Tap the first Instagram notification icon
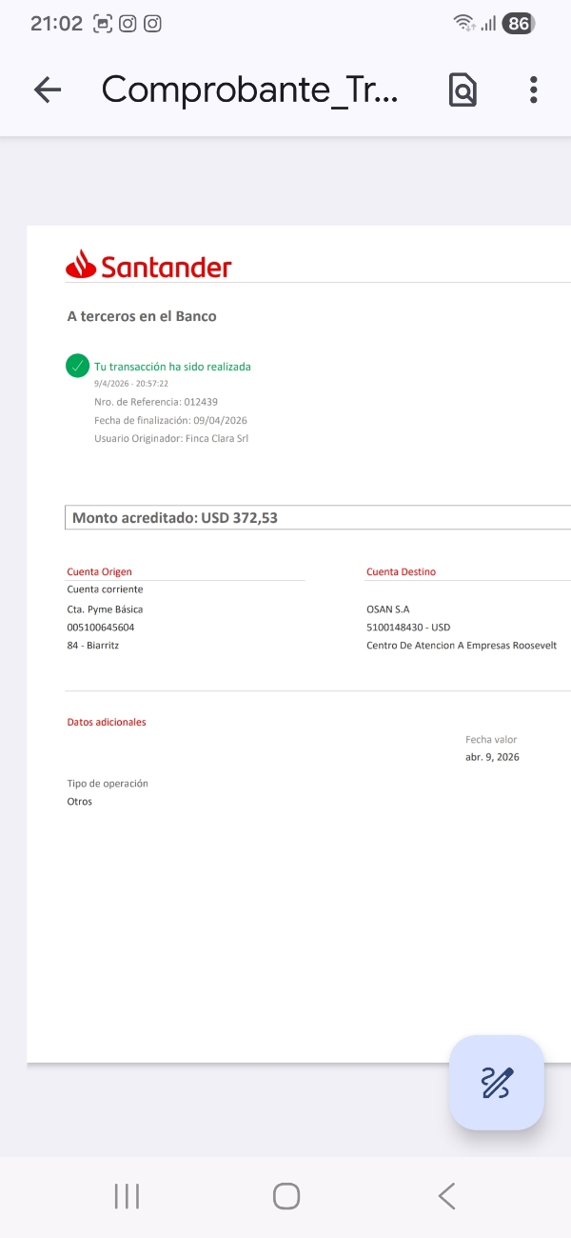571x1238 pixels. pos(128,24)
